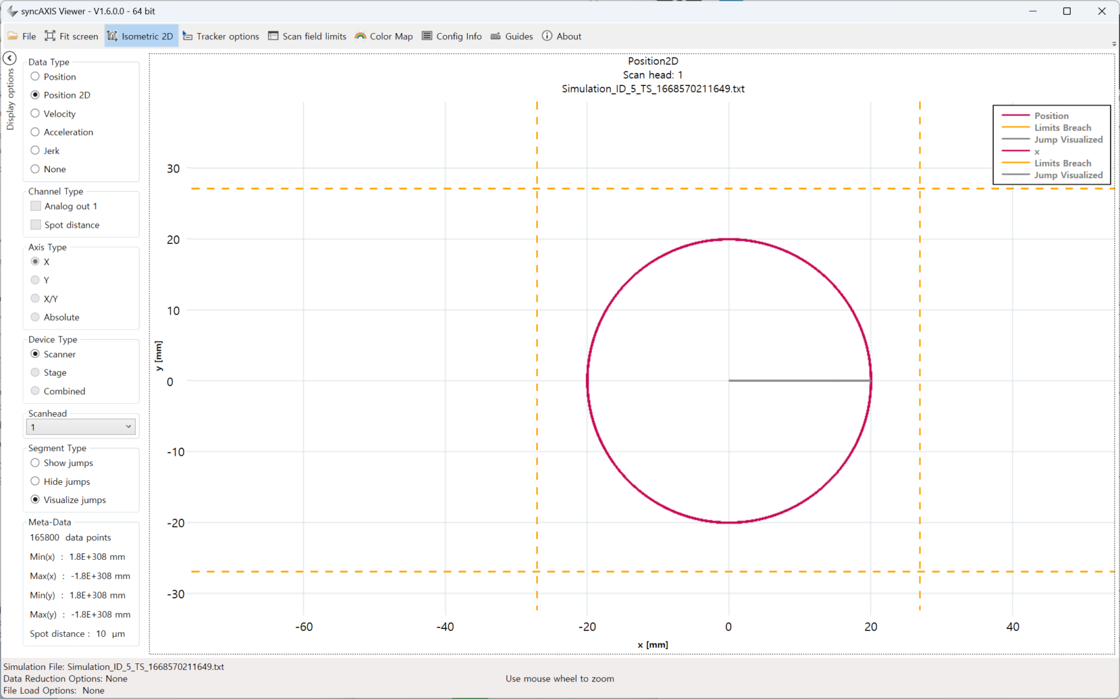Select Stage device type
Screen dimensions: 1120x699
(35, 372)
